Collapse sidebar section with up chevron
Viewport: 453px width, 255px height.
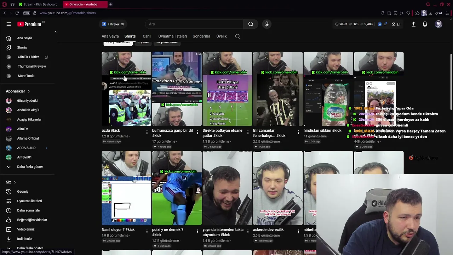[55, 32]
